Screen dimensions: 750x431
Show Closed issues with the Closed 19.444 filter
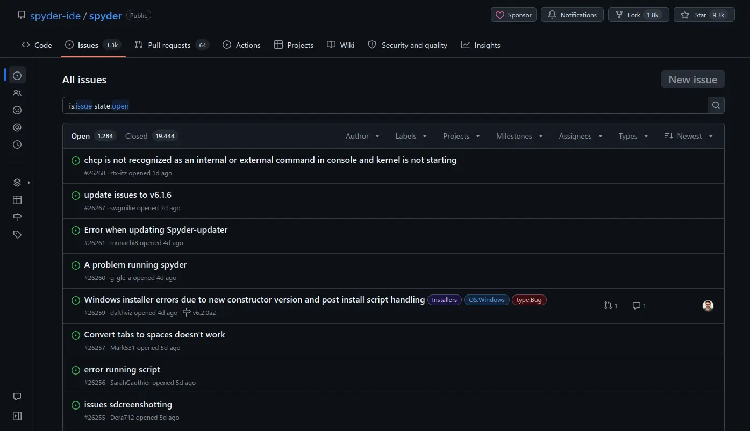point(151,136)
